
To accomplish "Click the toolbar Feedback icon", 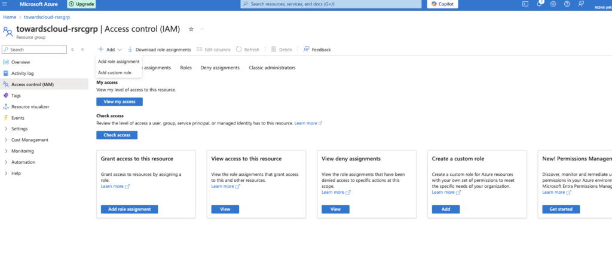I will [x=307, y=50].
